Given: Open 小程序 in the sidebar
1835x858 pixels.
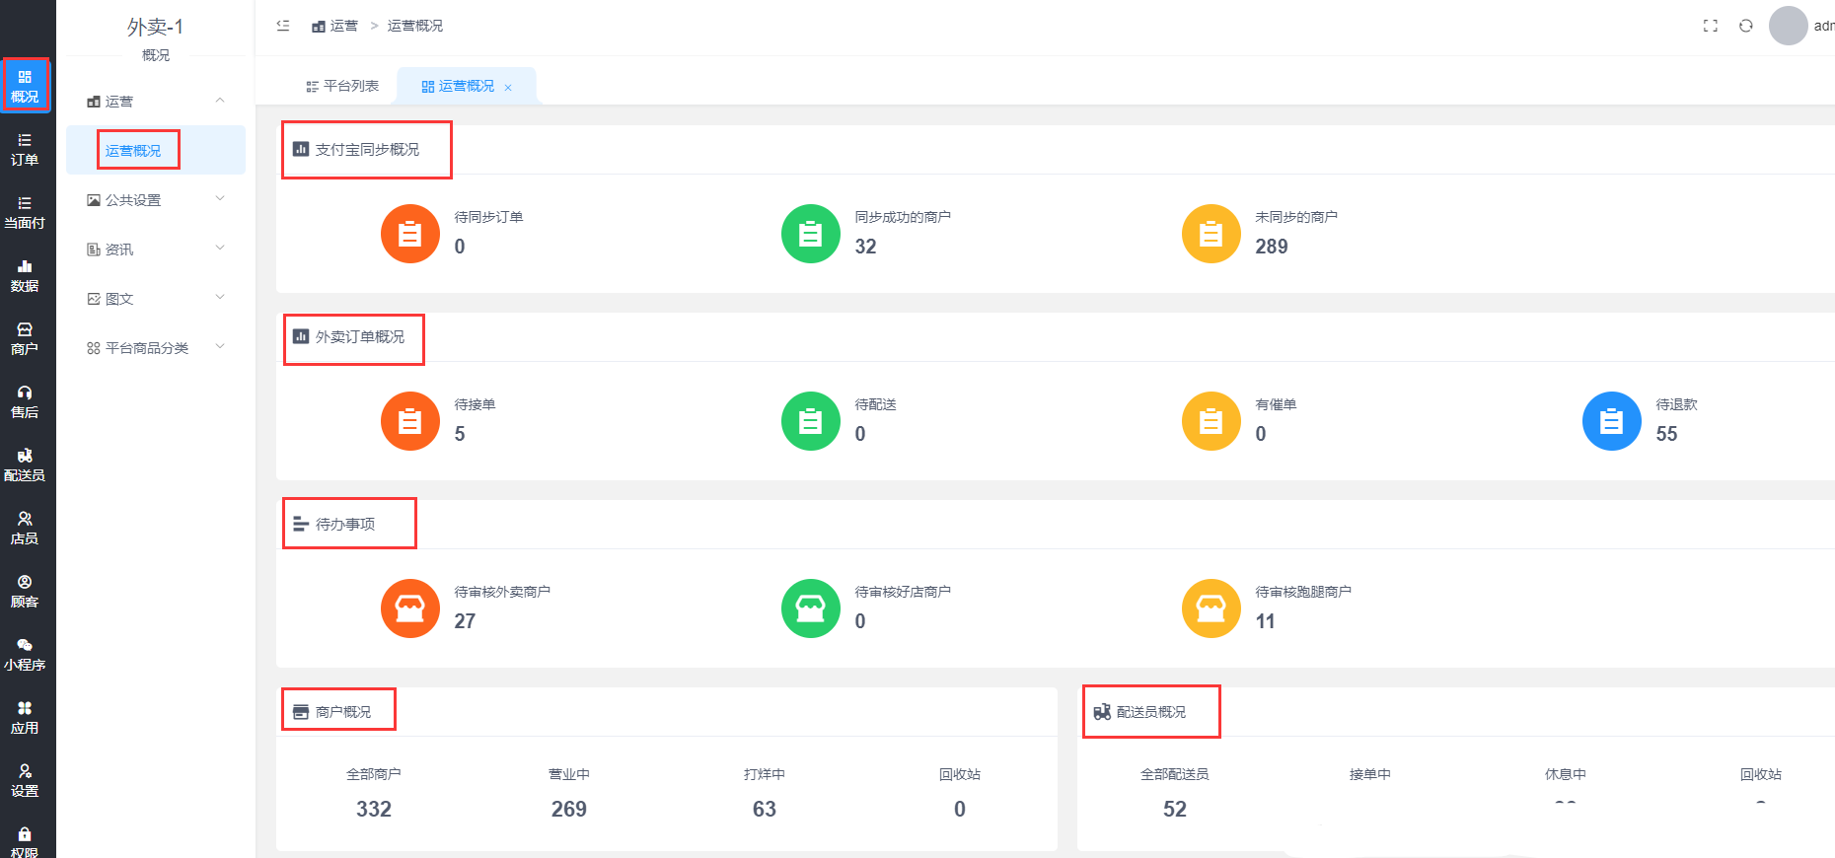Looking at the screenshot, I should [25, 654].
